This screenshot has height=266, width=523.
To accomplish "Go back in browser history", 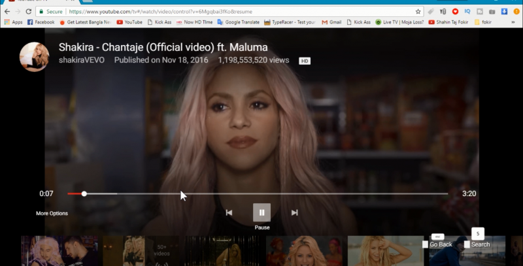I will pyautogui.click(x=7, y=11).
